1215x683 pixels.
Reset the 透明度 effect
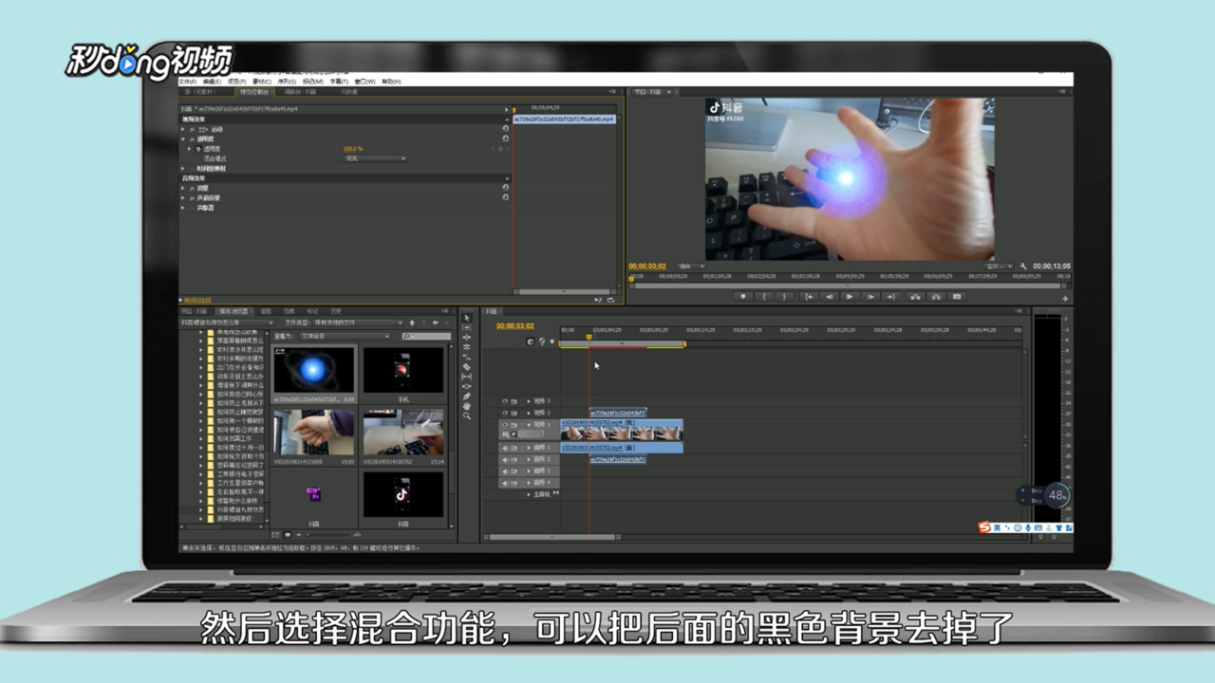[x=505, y=138]
